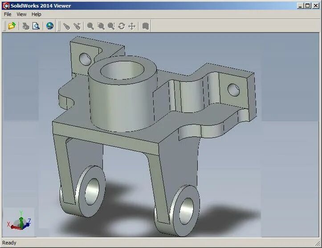
Task: Select the first grayed tool icon after the toolbar grip
Action: pos(66,26)
